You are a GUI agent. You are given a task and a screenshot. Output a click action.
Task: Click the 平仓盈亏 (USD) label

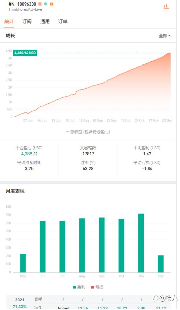(x=29, y=148)
